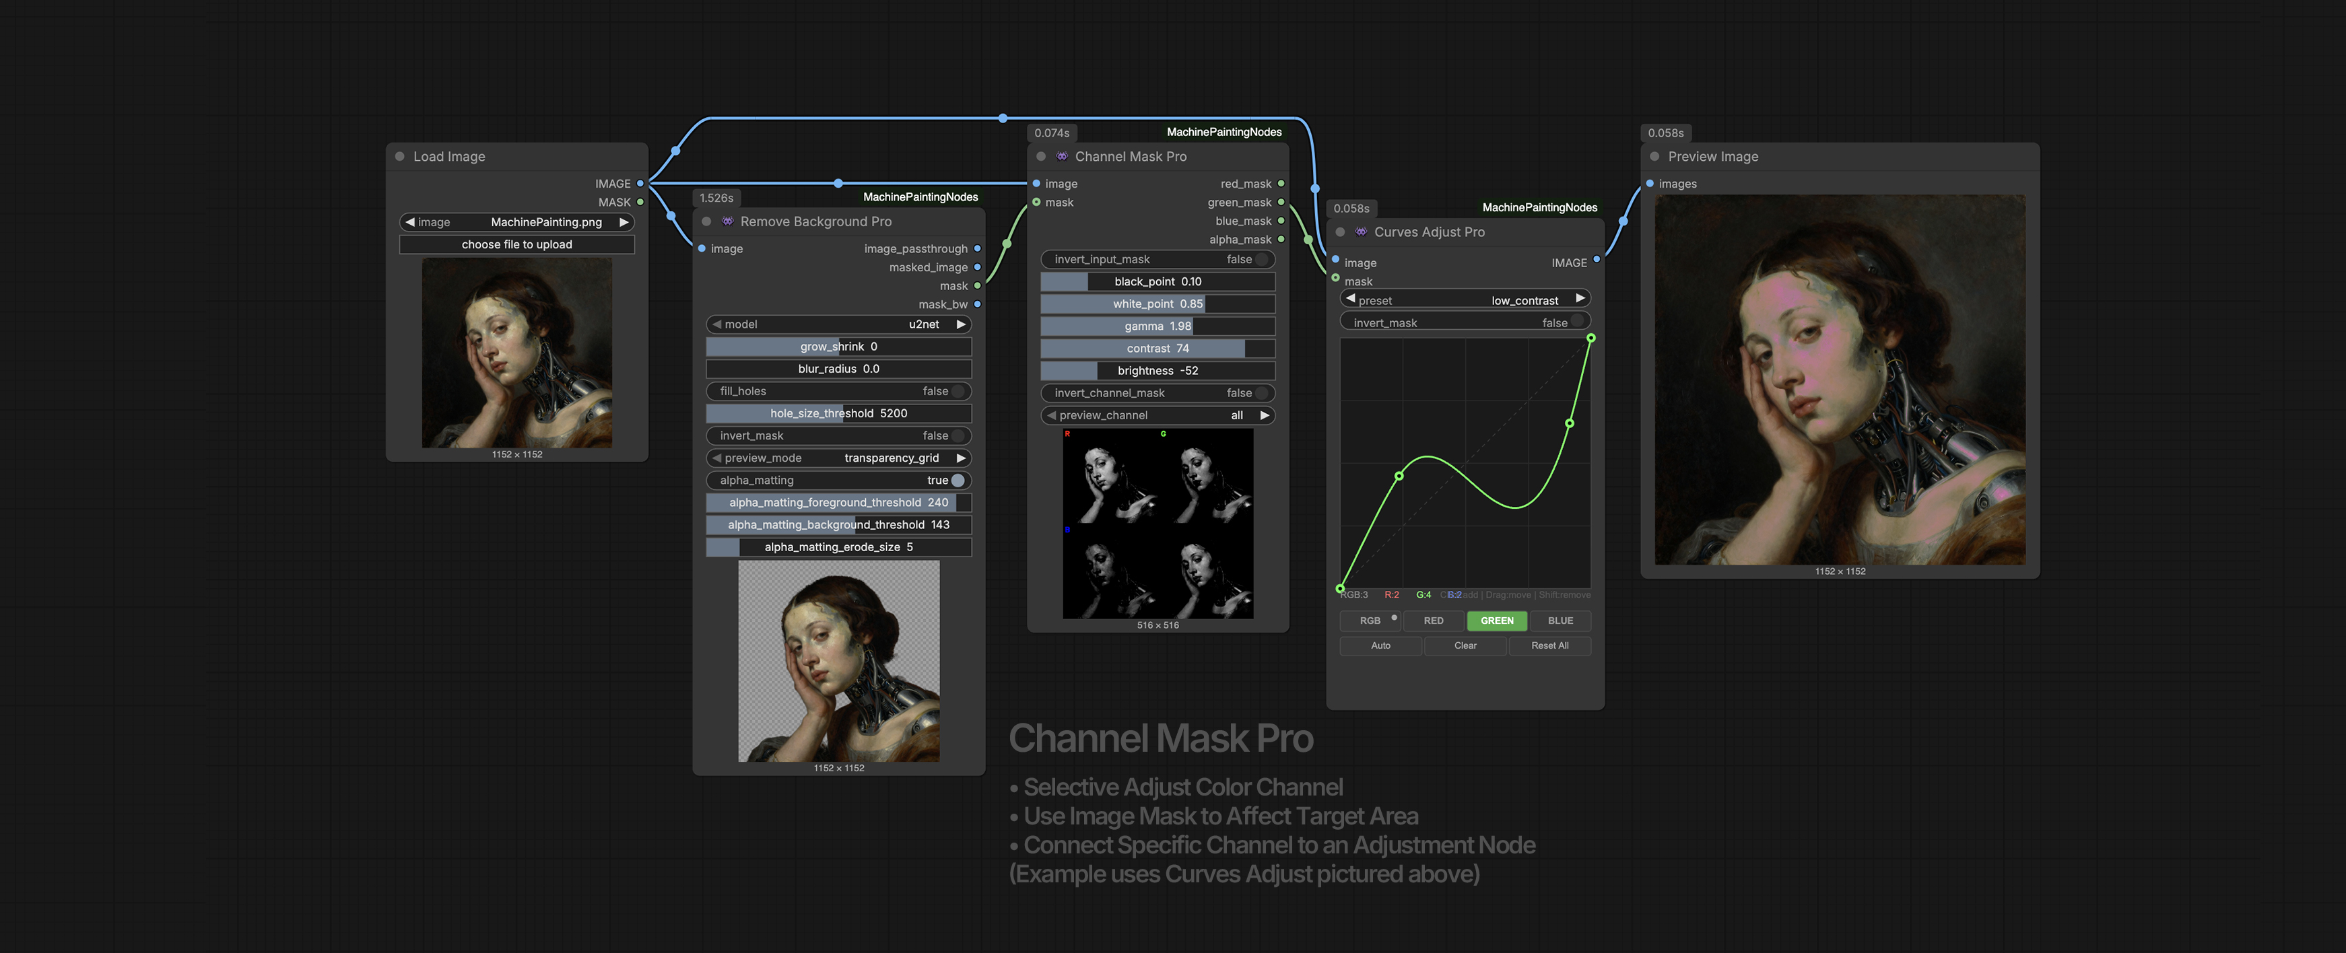Select the RED curve channel

1434,621
